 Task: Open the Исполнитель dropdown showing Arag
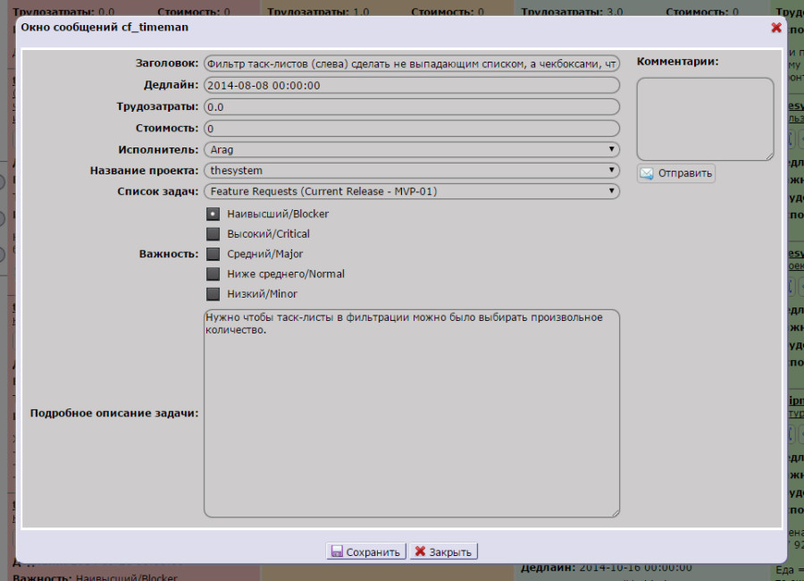point(411,149)
